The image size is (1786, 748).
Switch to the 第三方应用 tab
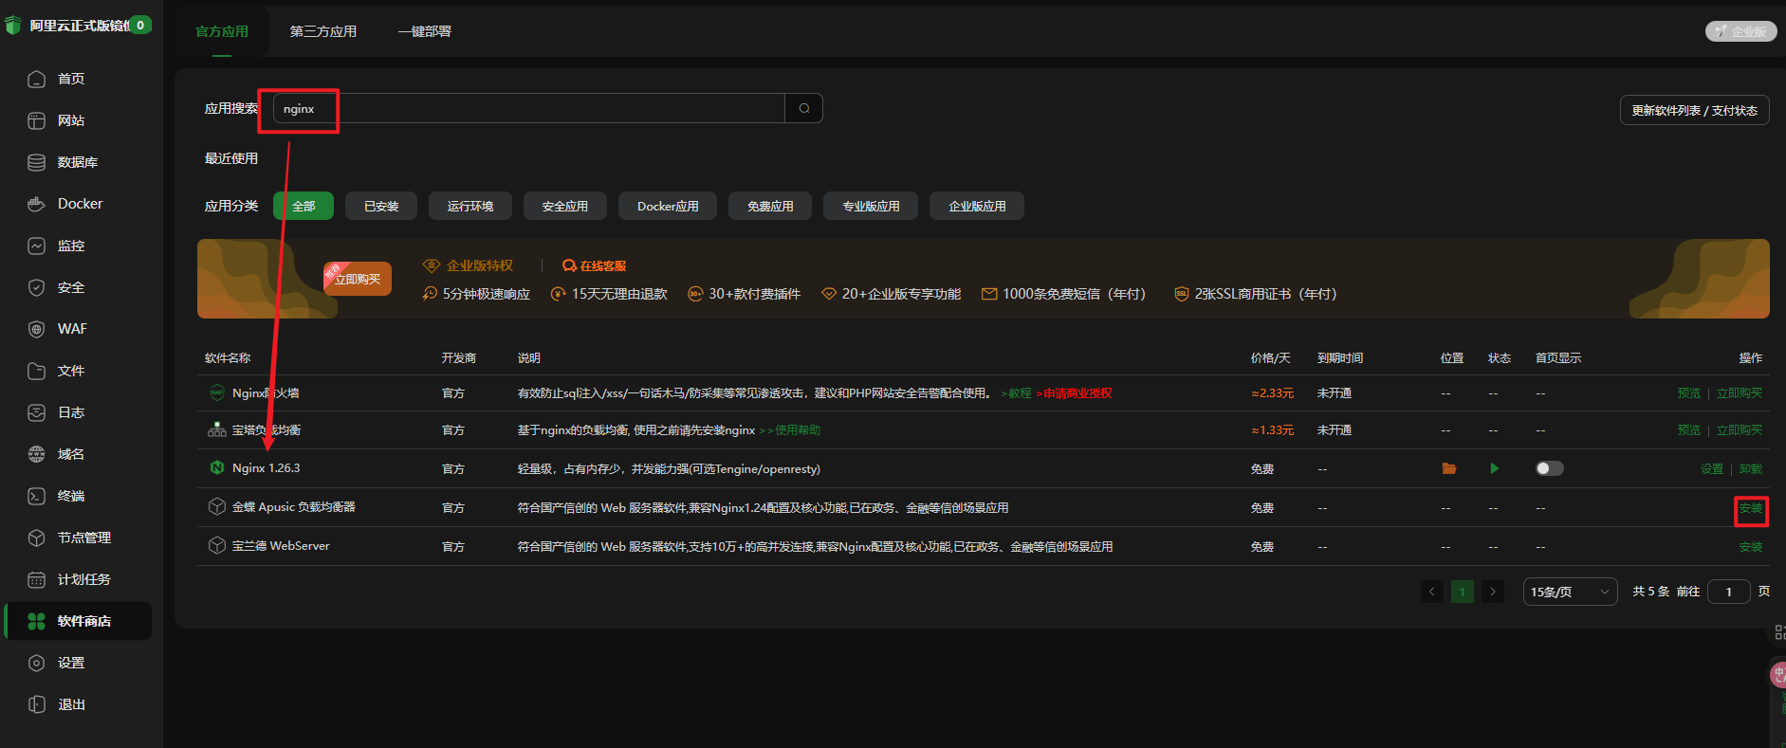click(x=323, y=31)
